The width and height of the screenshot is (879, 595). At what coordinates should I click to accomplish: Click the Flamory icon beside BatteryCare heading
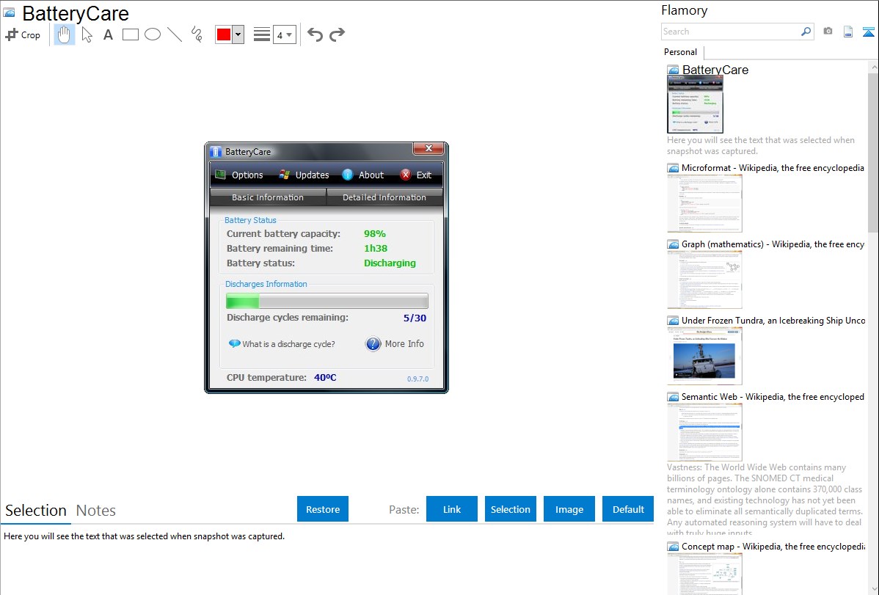[x=10, y=12]
